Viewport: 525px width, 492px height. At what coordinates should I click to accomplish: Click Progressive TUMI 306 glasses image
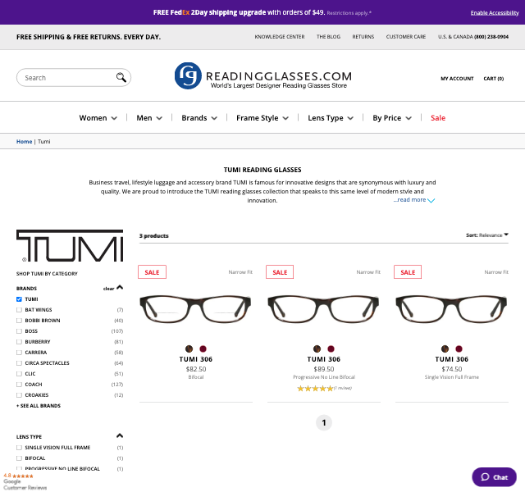pyautogui.click(x=323, y=308)
